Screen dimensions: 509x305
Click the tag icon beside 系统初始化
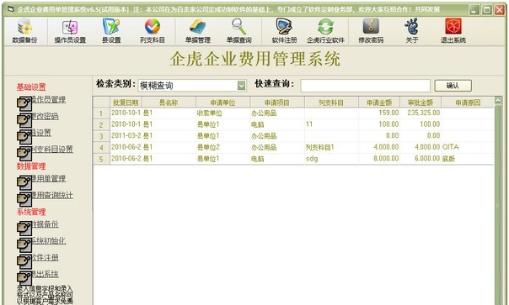(x=24, y=245)
